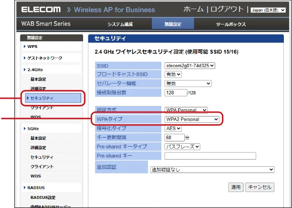This screenshot has width=292, height=208.
Task: Switch to the 無線設定 tab
Action: [x=173, y=24]
